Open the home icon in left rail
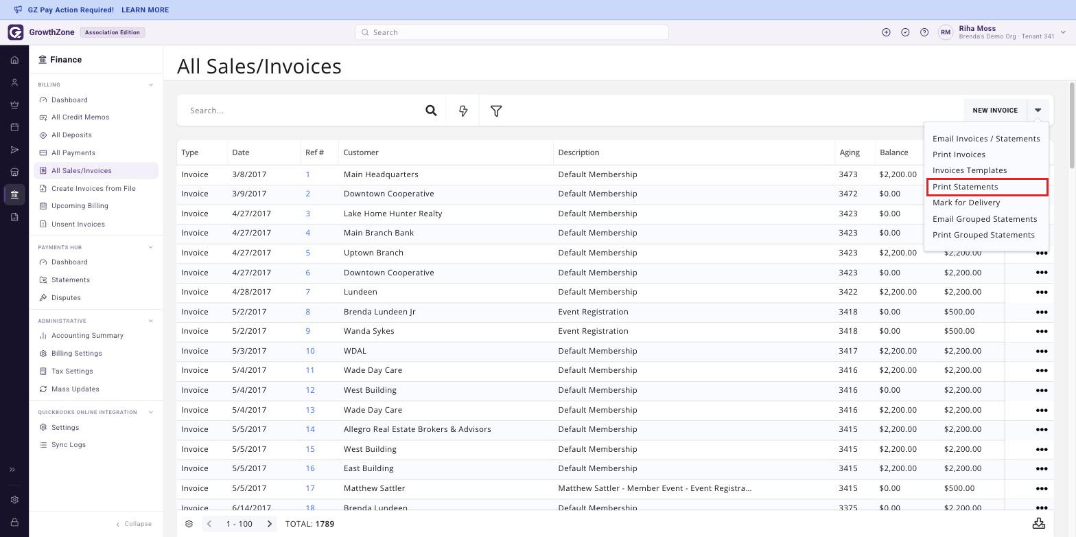The image size is (1076, 537). click(14, 60)
